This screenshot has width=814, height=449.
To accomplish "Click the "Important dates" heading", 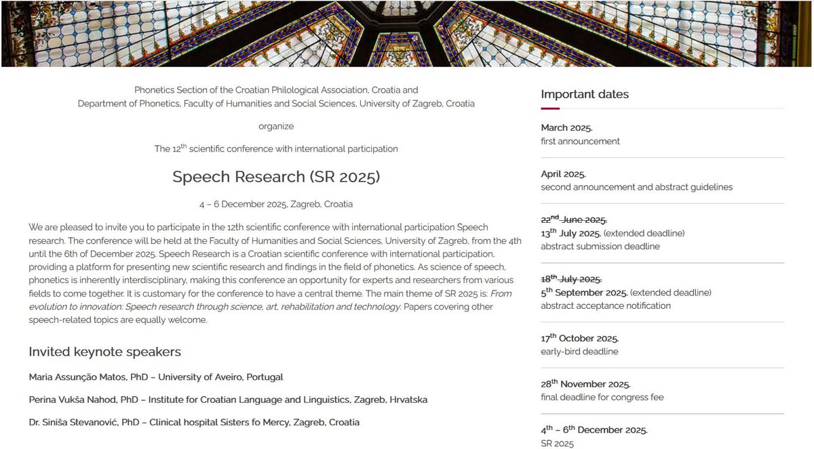I will tap(585, 94).
